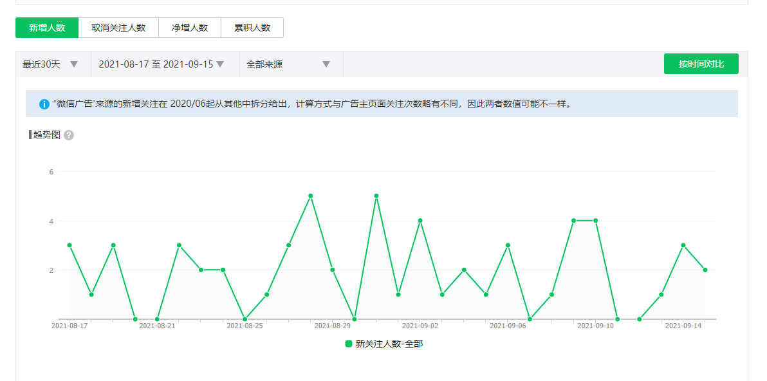Click the data point at 2021-09-10
The height and width of the screenshot is (381, 767).
click(x=595, y=221)
